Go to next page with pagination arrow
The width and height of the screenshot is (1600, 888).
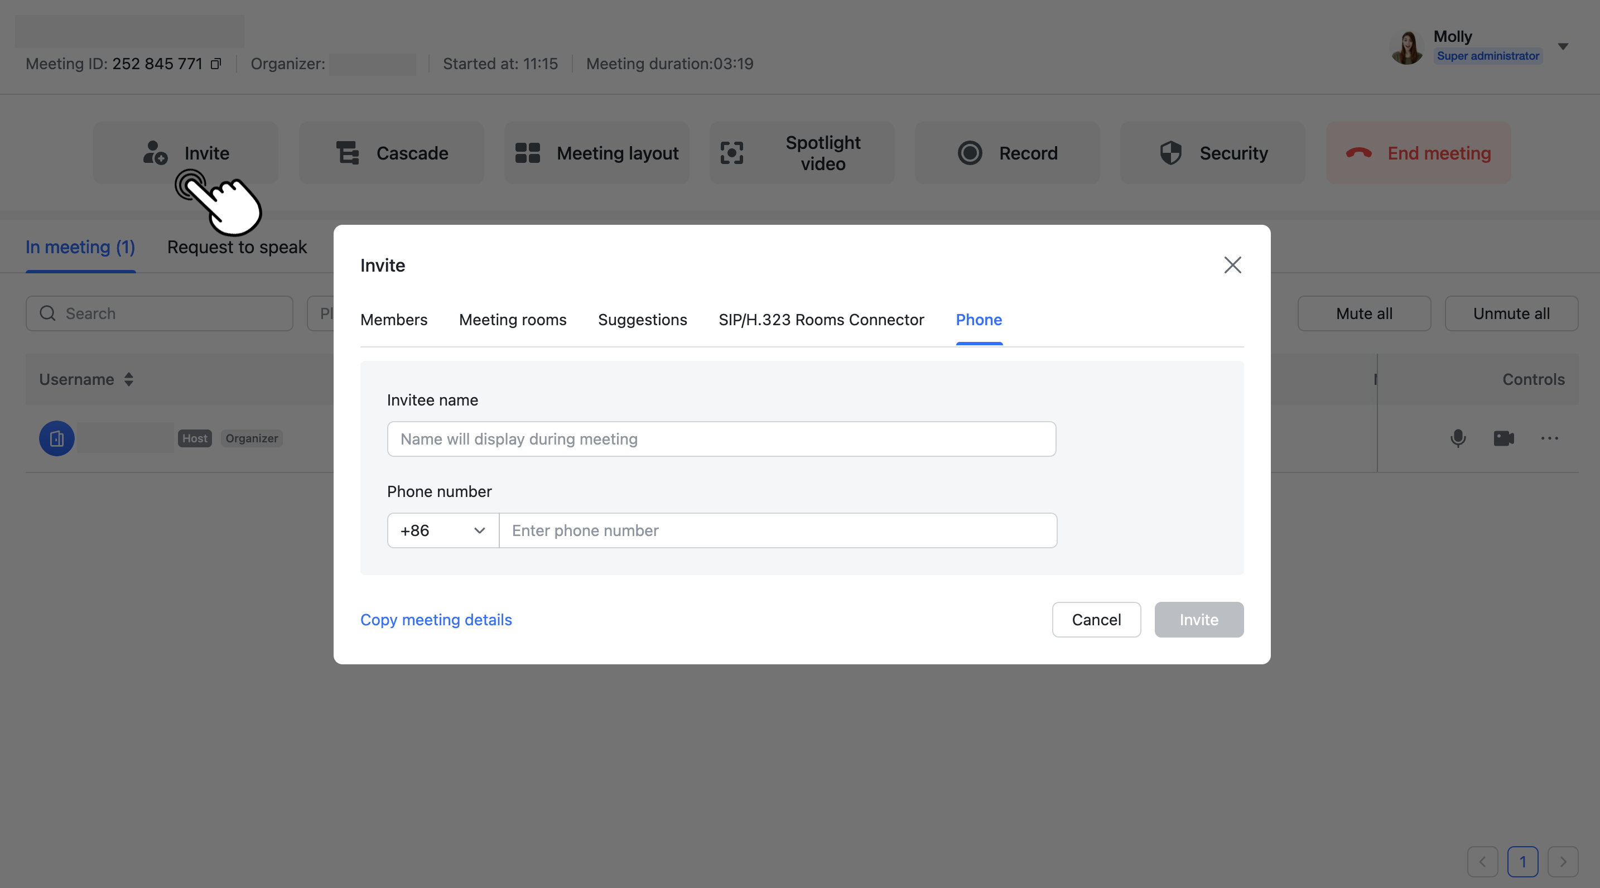click(x=1564, y=862)
